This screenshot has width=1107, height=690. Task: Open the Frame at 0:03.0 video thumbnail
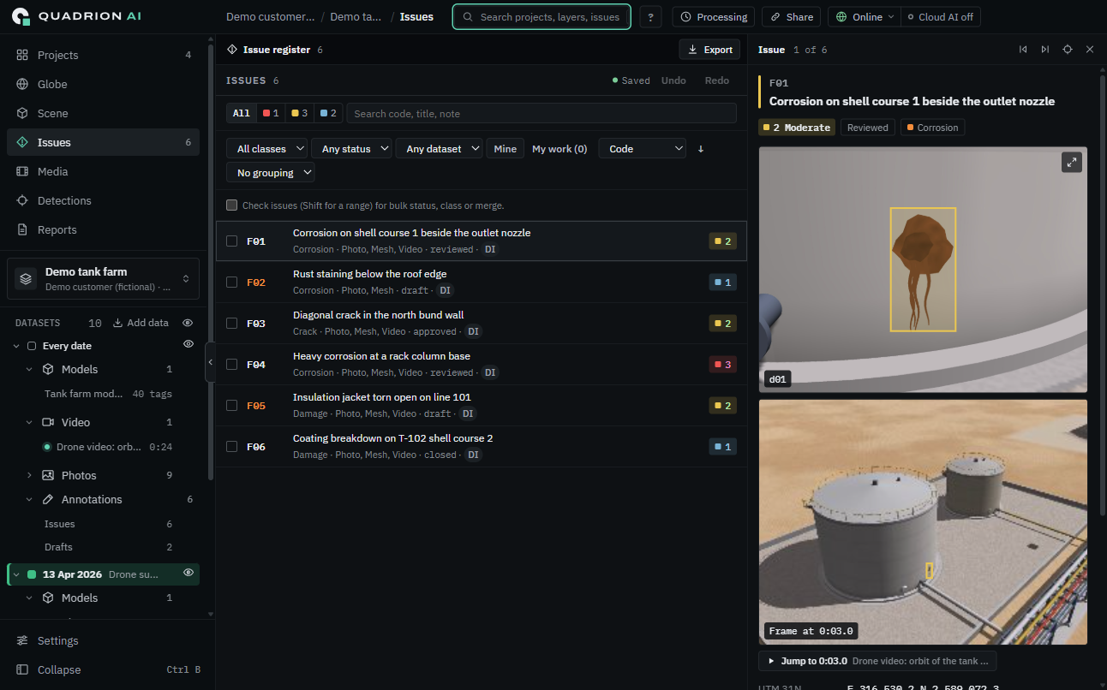pos(923,522)
